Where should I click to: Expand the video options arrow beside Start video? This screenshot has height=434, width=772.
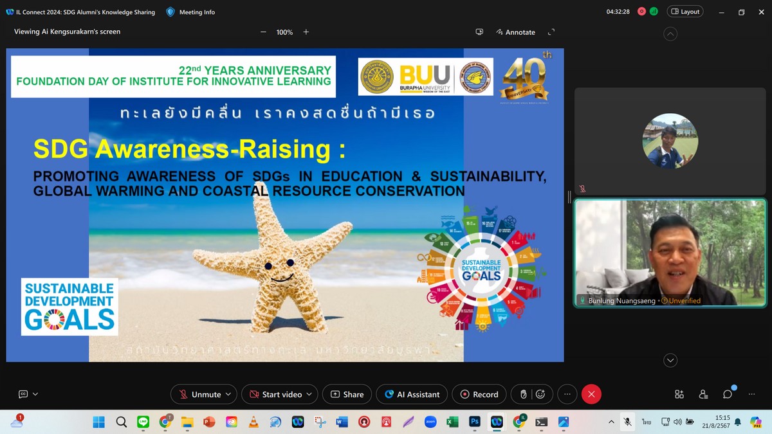pyautogui.click(x=309, y=394)
